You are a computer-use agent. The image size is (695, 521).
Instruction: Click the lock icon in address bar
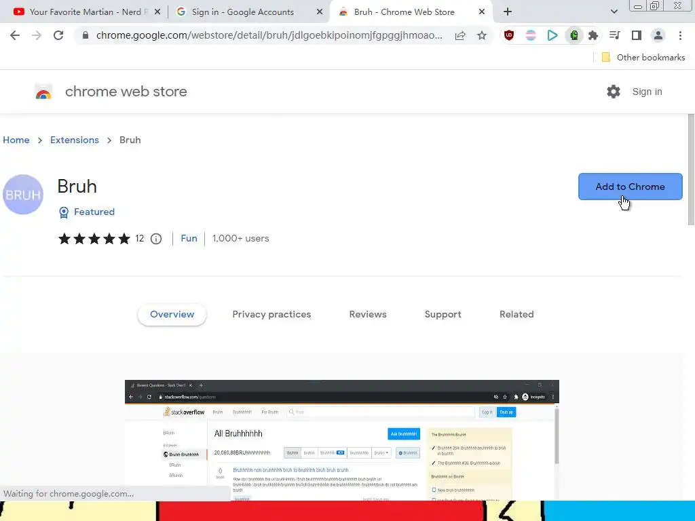(86, 35)
